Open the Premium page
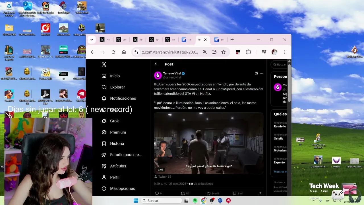The width and height of the screenshot is (364, 205). (114, 132)
